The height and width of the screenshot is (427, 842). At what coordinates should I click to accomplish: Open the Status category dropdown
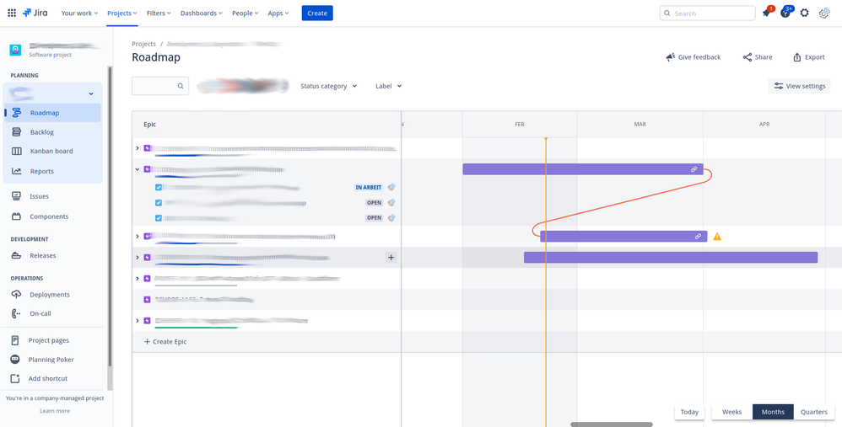click(x=329, y=86)
